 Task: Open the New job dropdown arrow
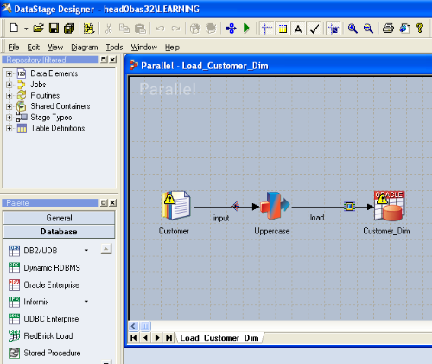26,29
